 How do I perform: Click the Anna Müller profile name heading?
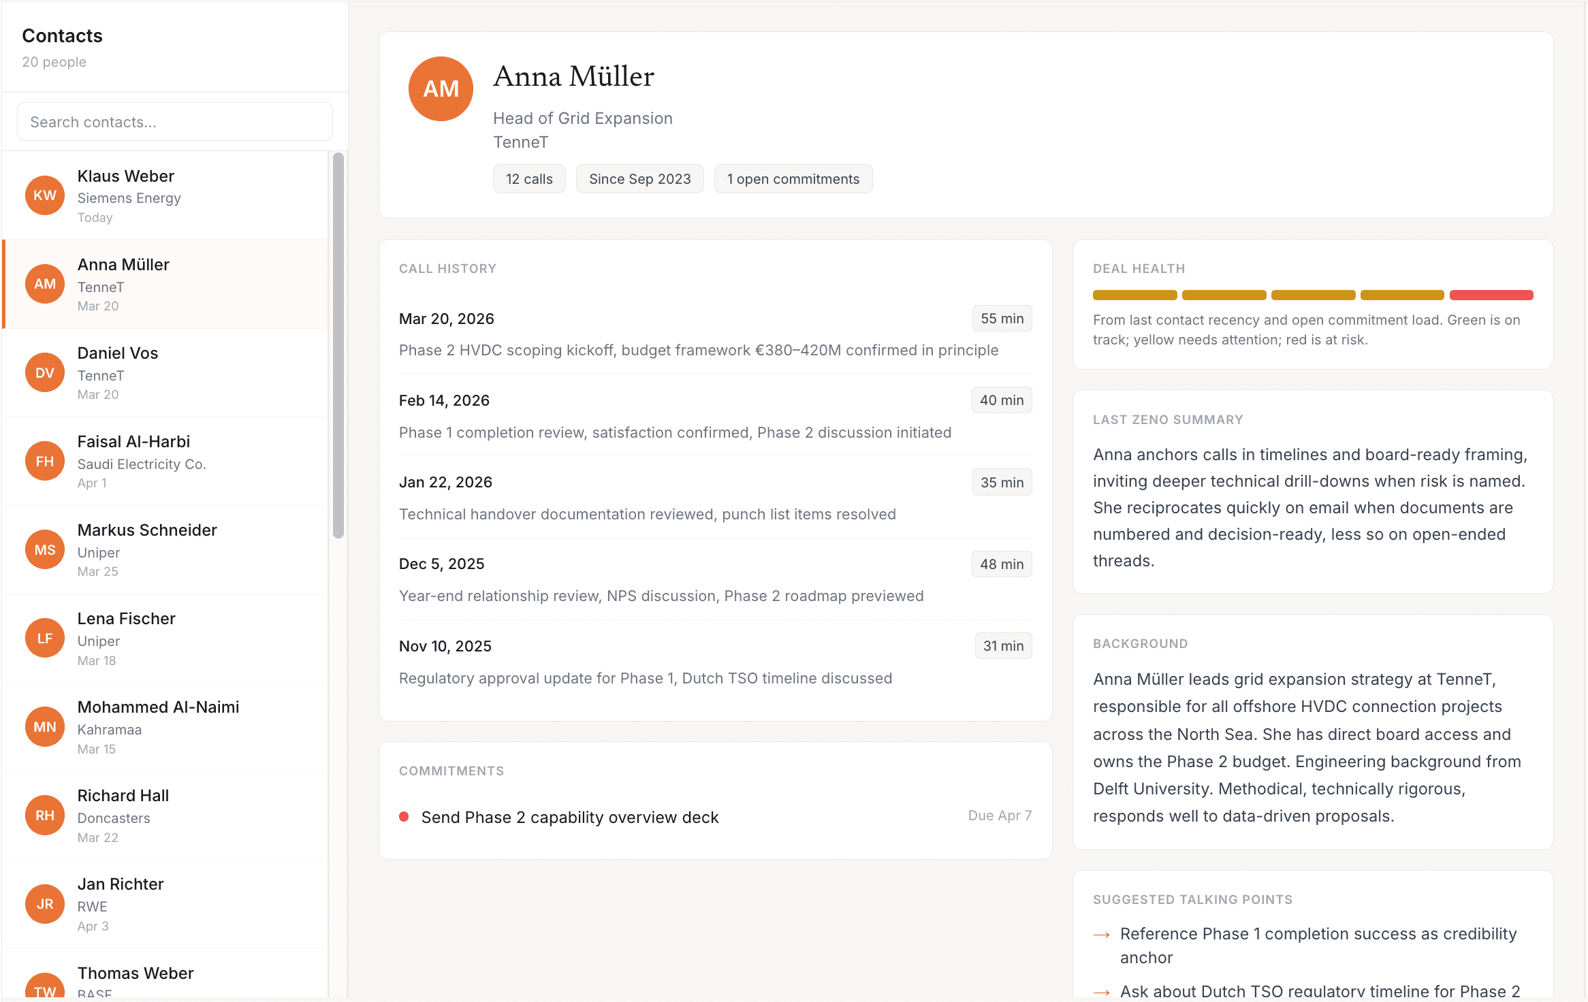(x=573, y=76)
